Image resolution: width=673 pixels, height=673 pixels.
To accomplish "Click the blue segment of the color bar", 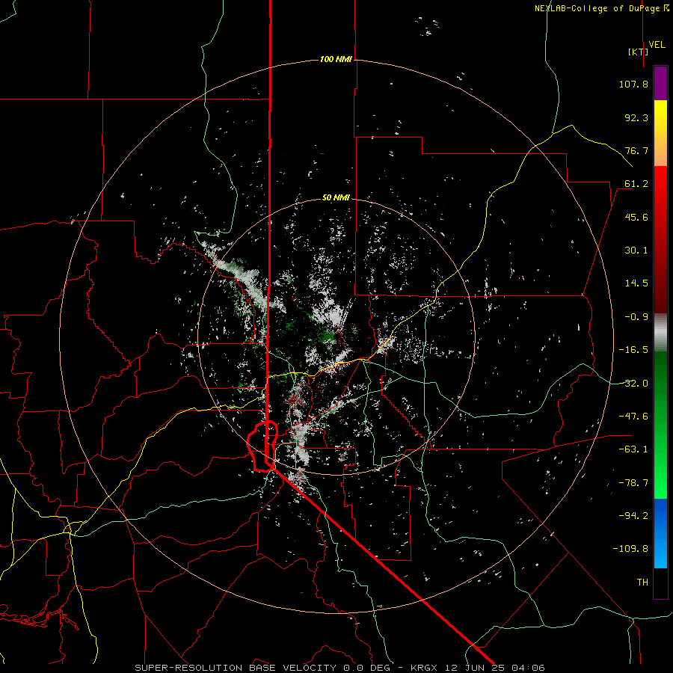I will 660,533.
